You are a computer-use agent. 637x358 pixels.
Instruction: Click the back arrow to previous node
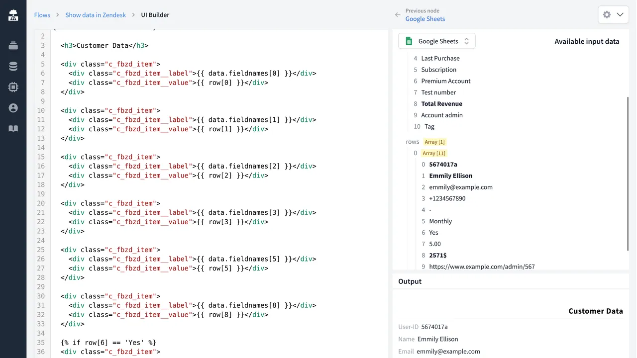click(x=398, y=15)
